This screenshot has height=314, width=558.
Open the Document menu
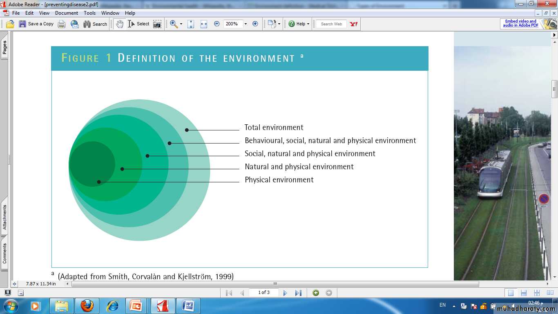tap(67, 13)
